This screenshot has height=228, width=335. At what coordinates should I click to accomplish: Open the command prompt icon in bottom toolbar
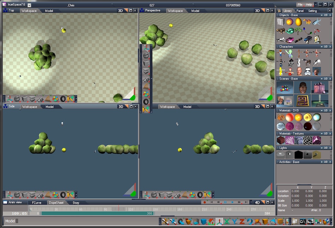pyautogui.click(x=302, y=222)
